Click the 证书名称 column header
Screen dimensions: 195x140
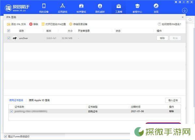[19, 107]
